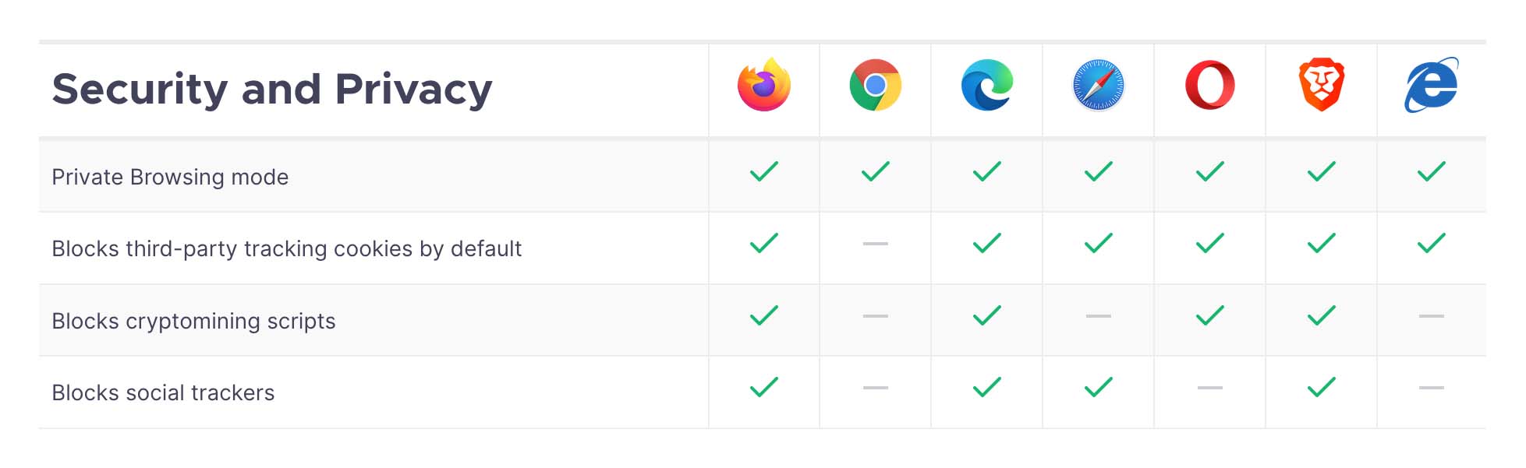Viewport: 1526px width, 468px height.
Task: Select the Private Browsing mode row label
Action: (x=170, y=178)
